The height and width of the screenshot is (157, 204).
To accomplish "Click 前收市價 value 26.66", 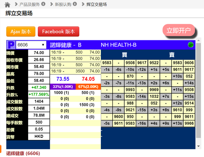I will click(39, 60).
